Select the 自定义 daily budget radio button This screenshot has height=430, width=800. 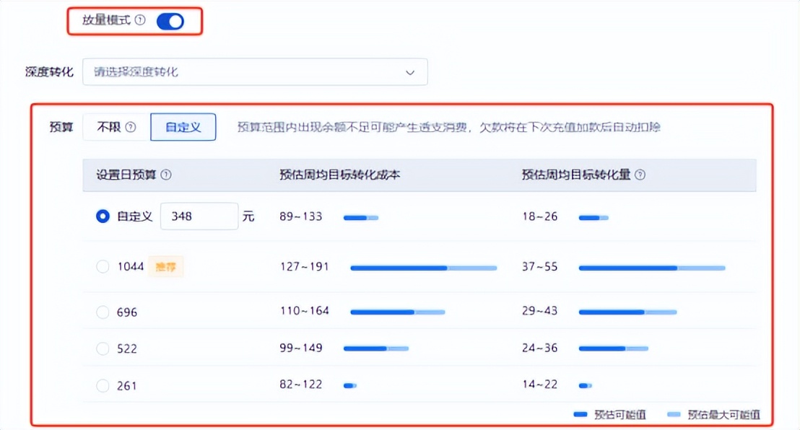[103, 216]
